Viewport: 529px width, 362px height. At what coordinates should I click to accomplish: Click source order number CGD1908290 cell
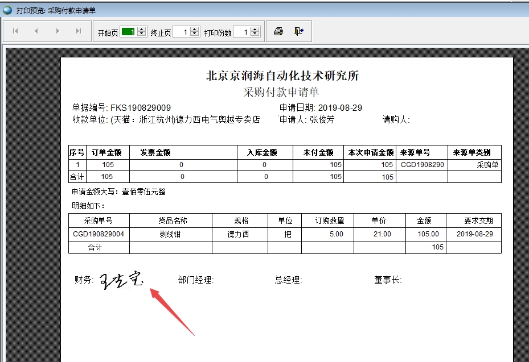point(421,165)
